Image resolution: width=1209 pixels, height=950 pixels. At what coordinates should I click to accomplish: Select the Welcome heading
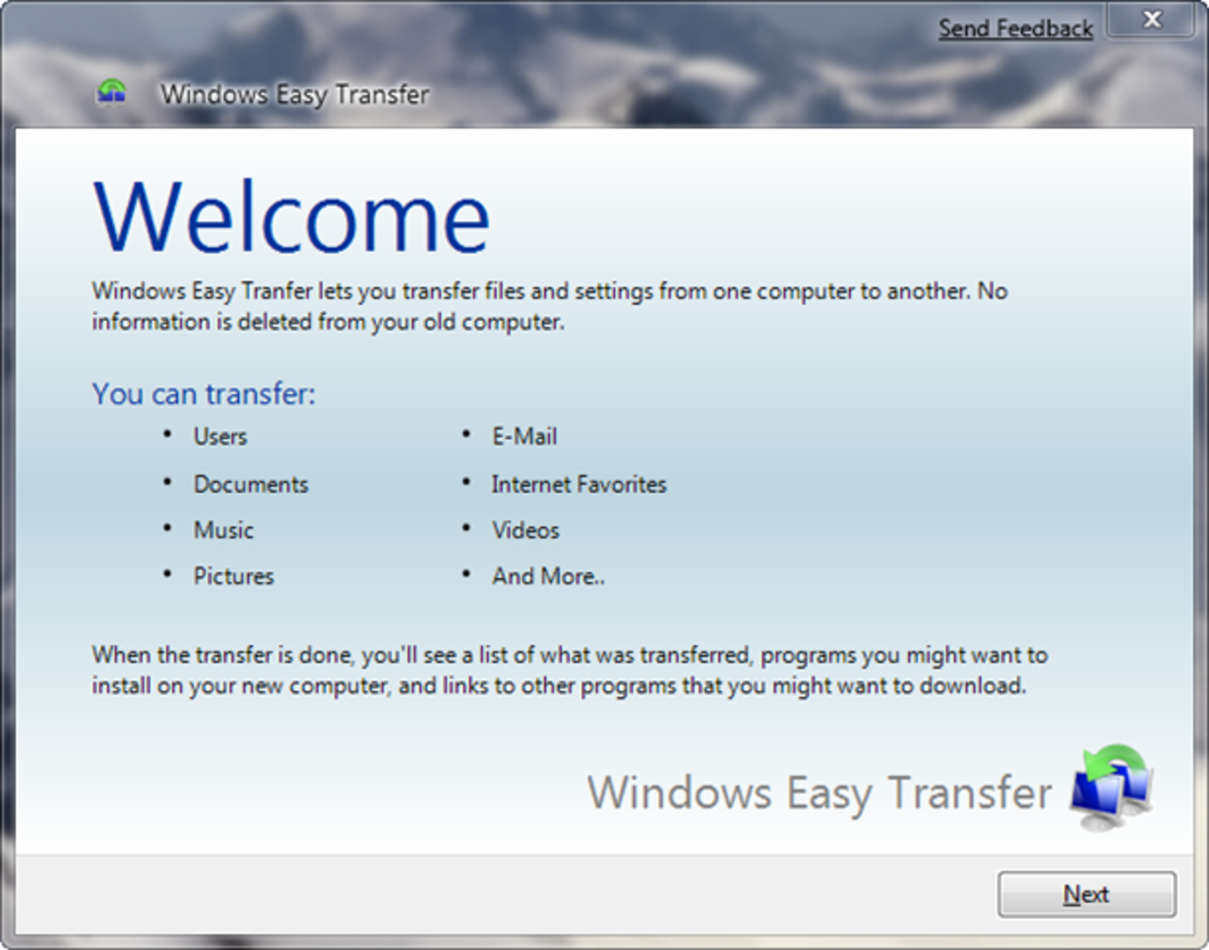point(292,216)
